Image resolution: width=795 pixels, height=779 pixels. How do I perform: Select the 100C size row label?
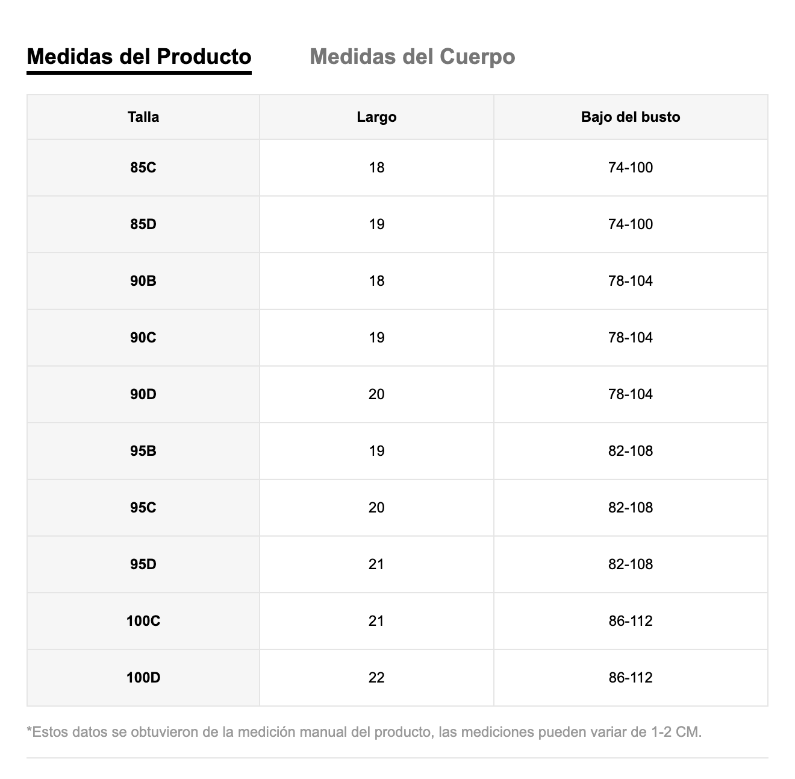[x=143, y=621]
